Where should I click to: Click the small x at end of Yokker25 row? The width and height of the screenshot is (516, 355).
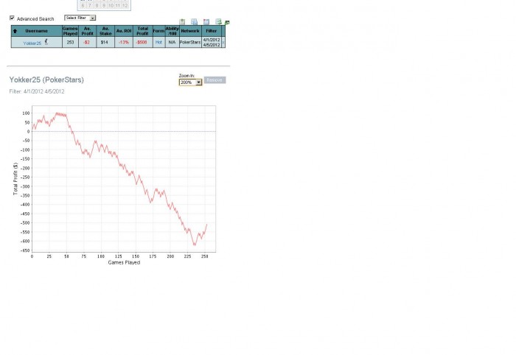223,43
